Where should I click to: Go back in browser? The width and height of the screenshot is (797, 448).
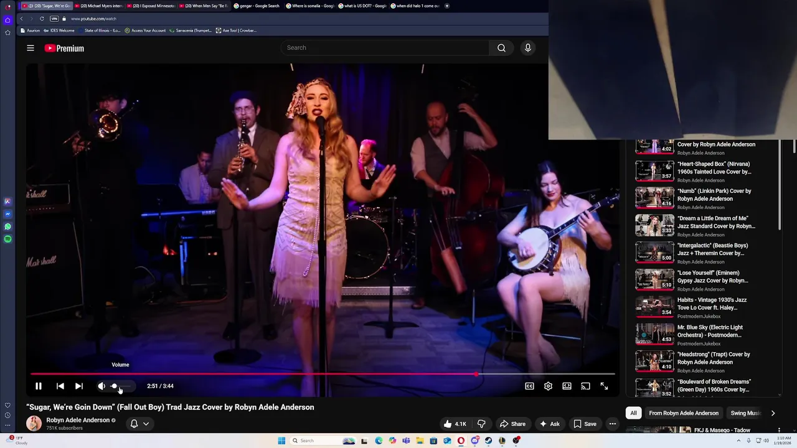pos(21,19)
